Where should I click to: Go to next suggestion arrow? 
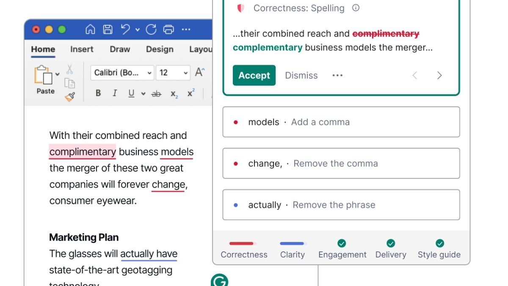(x=439, y=75)
